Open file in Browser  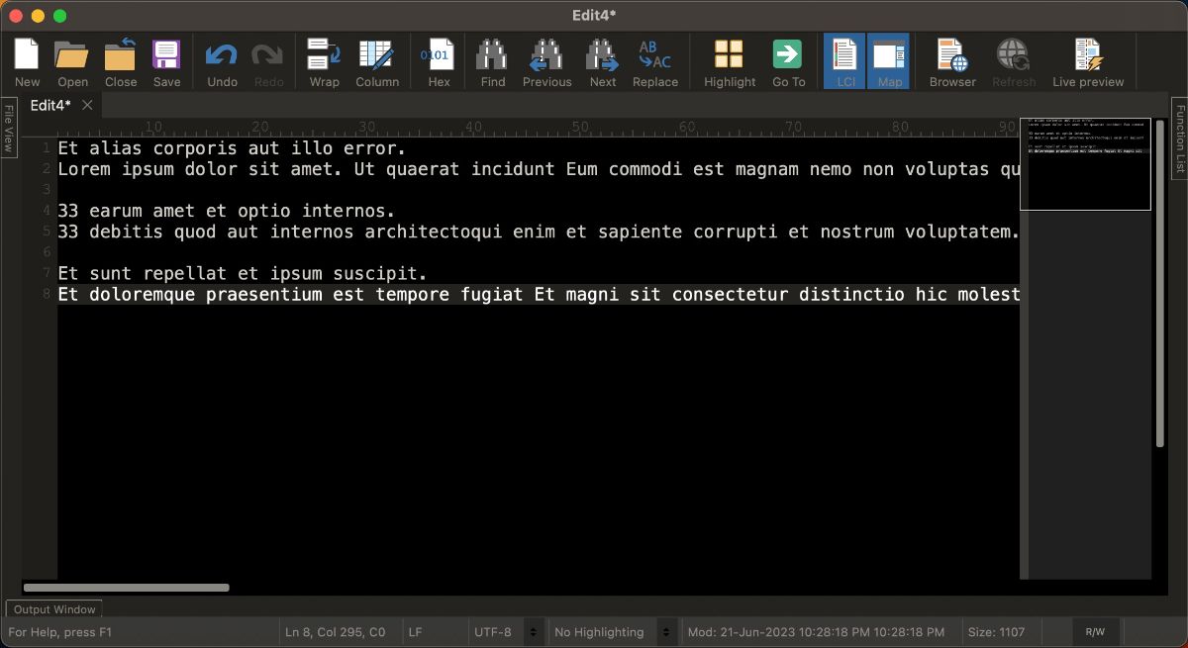click(952, 61)
